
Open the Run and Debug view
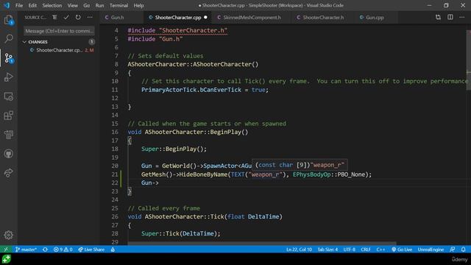pos(8,77)
